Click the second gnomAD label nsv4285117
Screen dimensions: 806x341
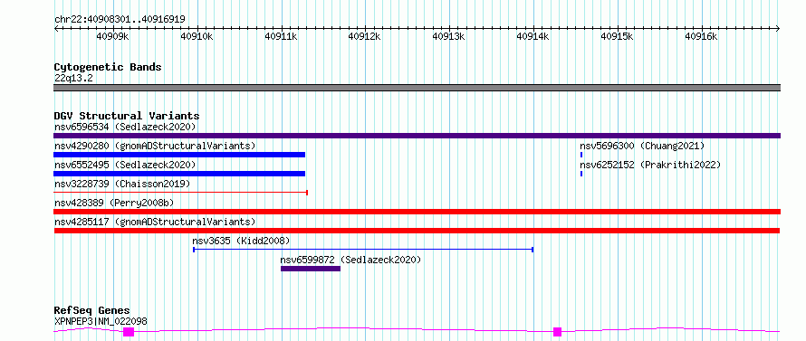[155, 222]
